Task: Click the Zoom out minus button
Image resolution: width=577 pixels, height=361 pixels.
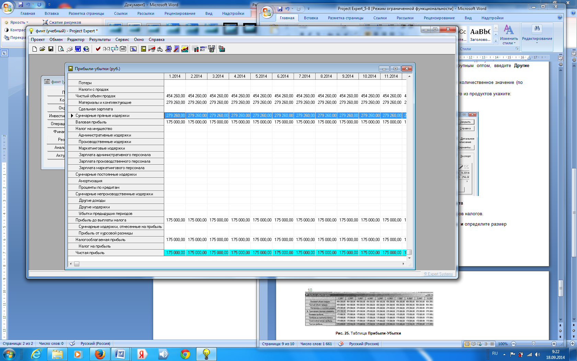Action: point(513,344)
